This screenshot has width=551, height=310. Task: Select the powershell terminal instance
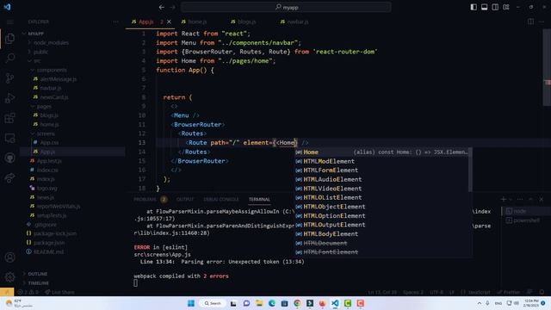[x=526, y=220]
